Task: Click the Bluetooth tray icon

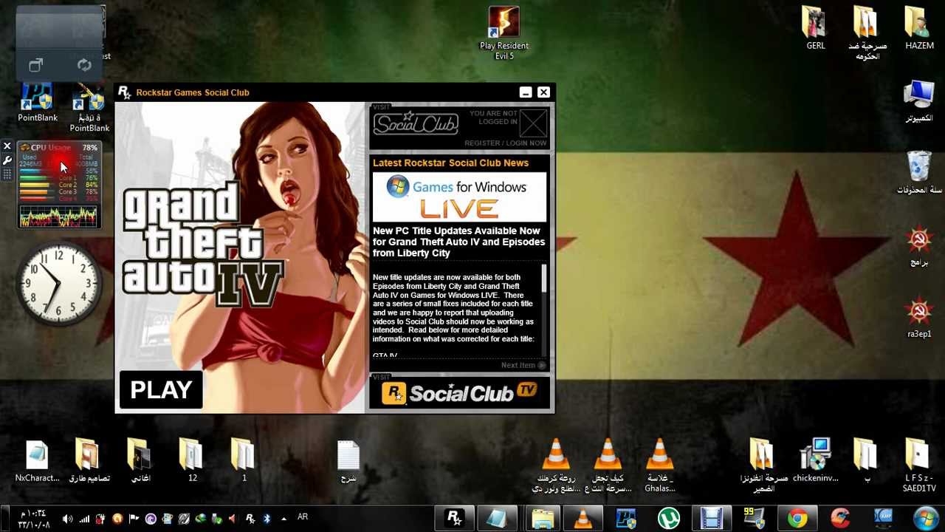Action: pyautogui.click(x=267, y=519)
